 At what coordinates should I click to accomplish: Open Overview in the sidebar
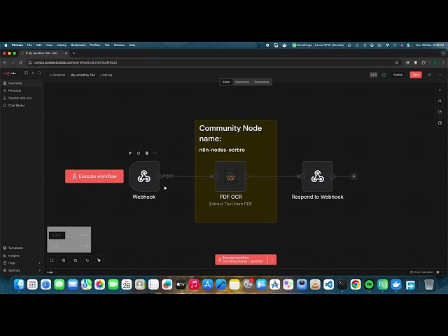pyautogui.click(x=22, y=83)
